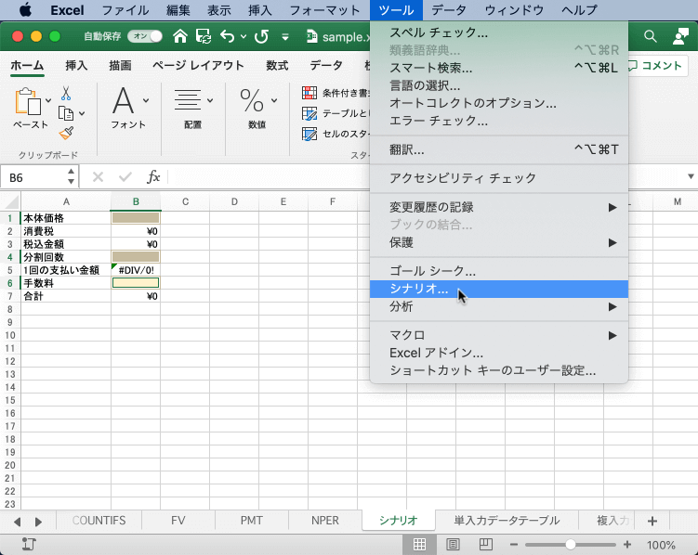The image size is (698, 555).
Task: Click the accessibility status bar icon
Action: [x=29, y=545]
